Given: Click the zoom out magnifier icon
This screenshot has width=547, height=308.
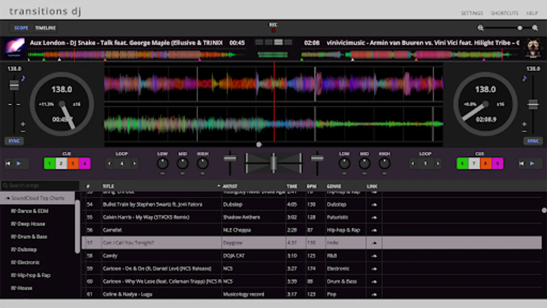Looking at the screenshot, I should click(x=480, y=28).
